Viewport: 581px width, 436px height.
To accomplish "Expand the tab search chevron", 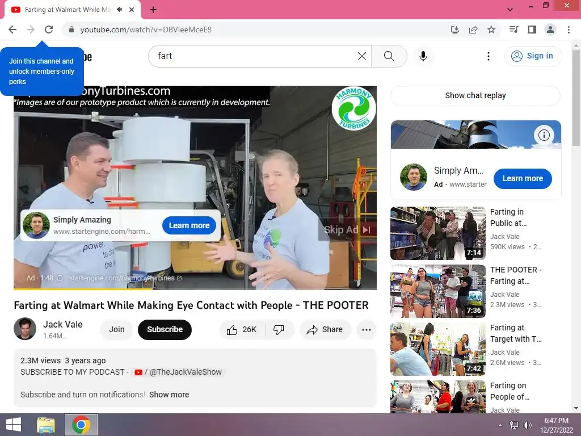I will (510, 10).
